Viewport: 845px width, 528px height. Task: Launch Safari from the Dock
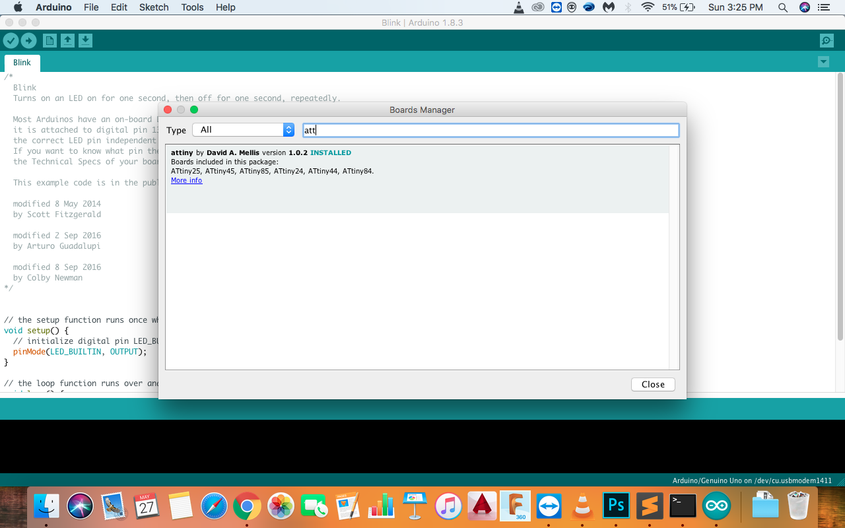coord(214,507)
